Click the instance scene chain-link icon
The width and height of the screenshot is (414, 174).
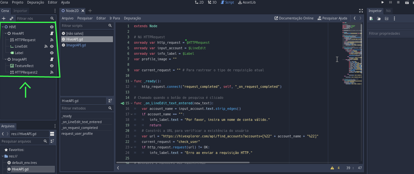click(11, 18)
